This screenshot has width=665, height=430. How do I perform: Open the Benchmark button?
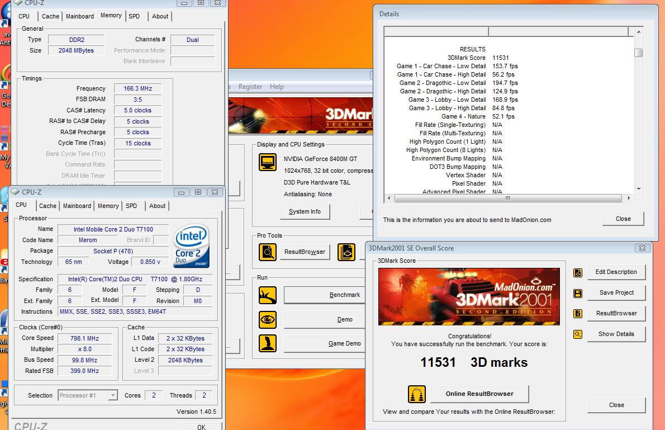click(325, 295)
